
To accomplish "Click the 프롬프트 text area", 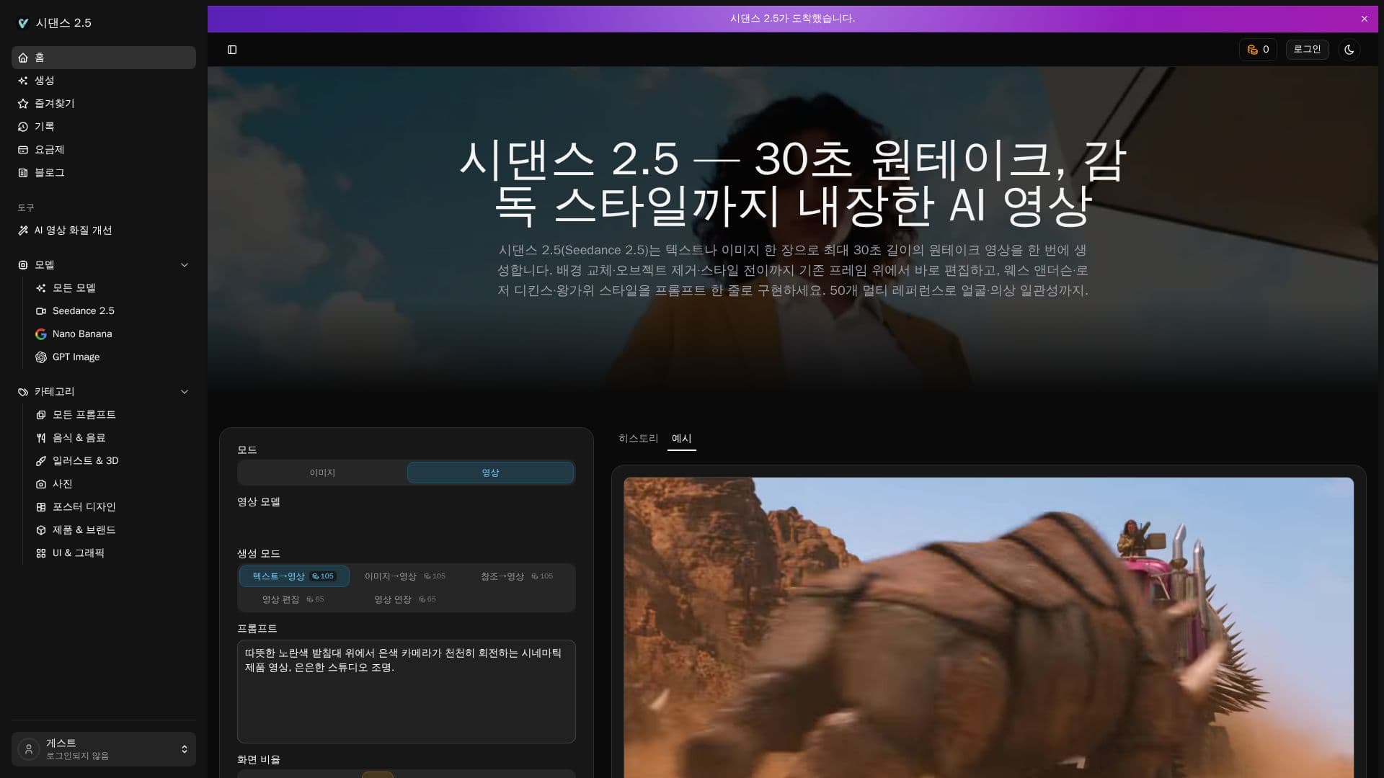I will click(407, 692).
